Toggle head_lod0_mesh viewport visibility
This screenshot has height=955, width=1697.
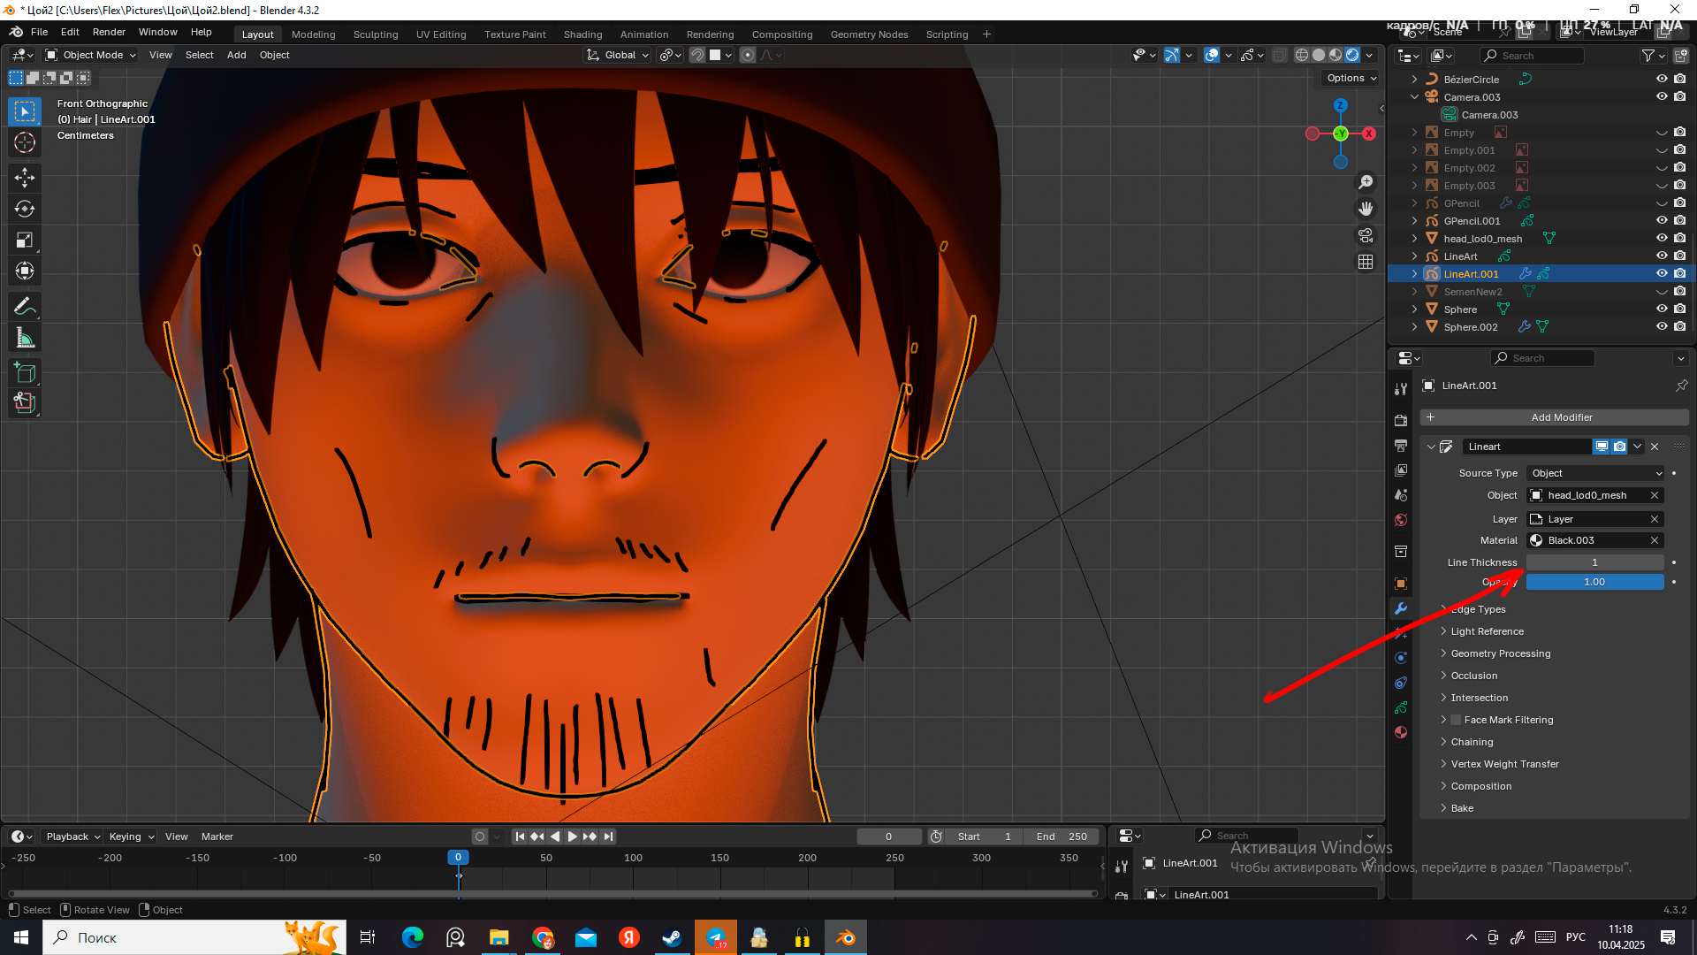coord(1662,239)
